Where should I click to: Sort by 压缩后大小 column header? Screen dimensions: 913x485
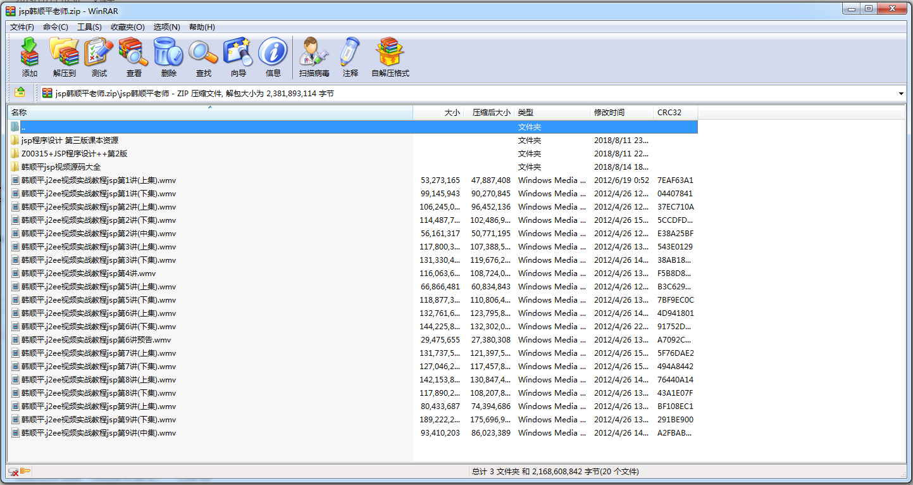[x=488, y=112]
